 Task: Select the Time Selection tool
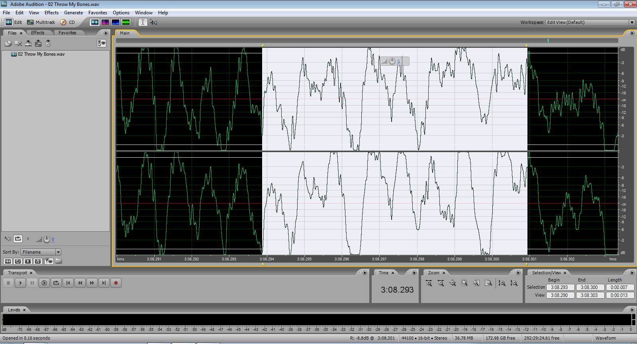[x=143, y=22]
